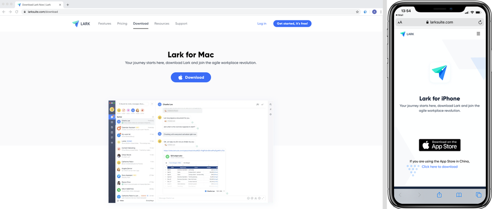Open the Support menu item
The width and height of the screenshot is (492, 209).
(181, 24)
